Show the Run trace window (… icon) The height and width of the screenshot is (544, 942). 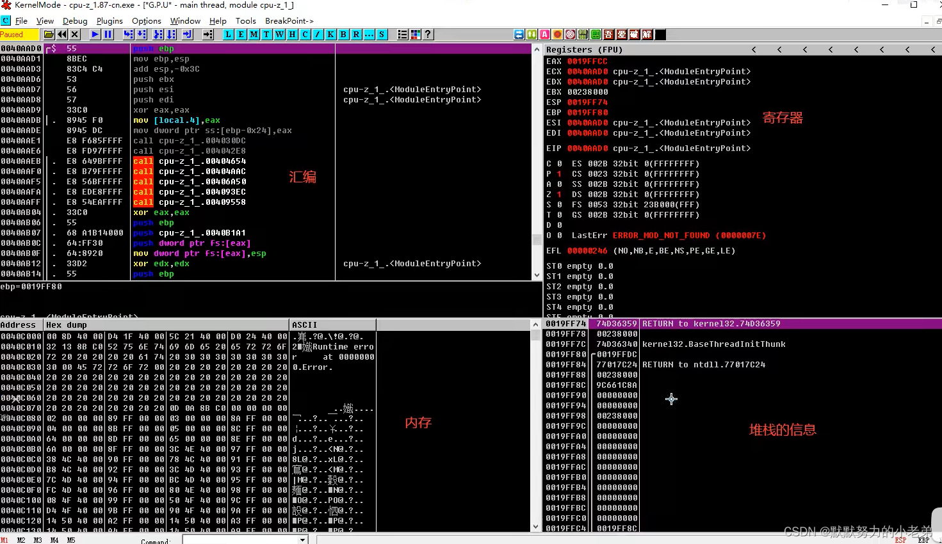pos(369,35)
